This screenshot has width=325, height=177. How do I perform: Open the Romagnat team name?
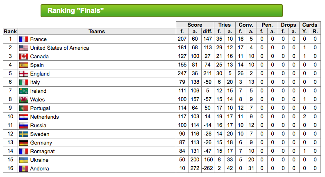(43, 152)
